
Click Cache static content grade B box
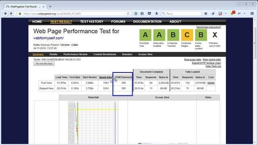[x=201, y=35]
